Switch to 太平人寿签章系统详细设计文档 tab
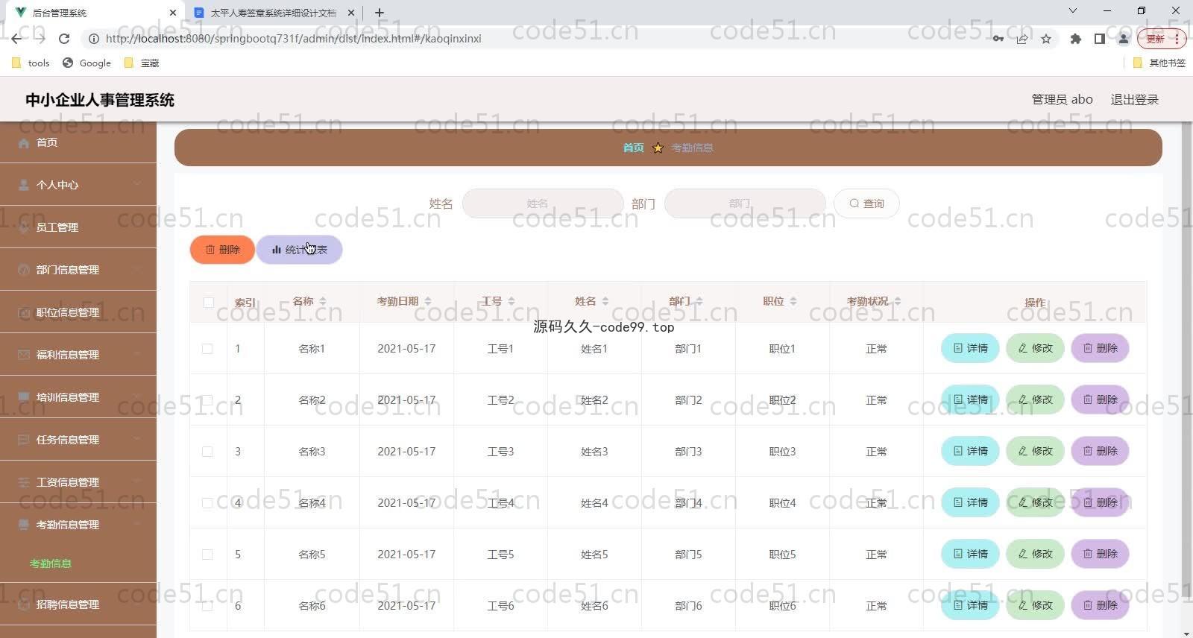Screen dimensions: 1193x638 273,13
